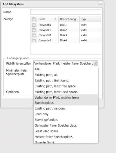Select 'Existing path, random.' option

66,108
